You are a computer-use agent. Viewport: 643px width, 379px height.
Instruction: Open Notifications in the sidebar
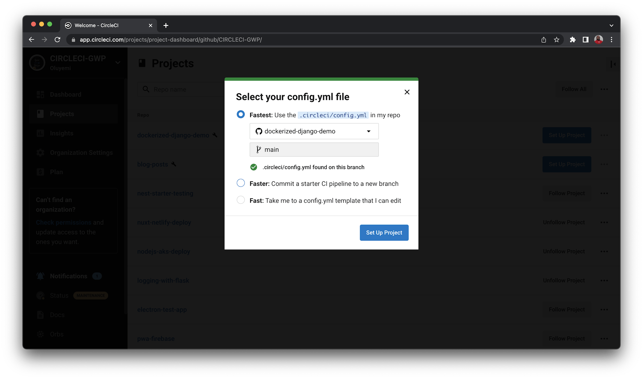click(68, 276)
